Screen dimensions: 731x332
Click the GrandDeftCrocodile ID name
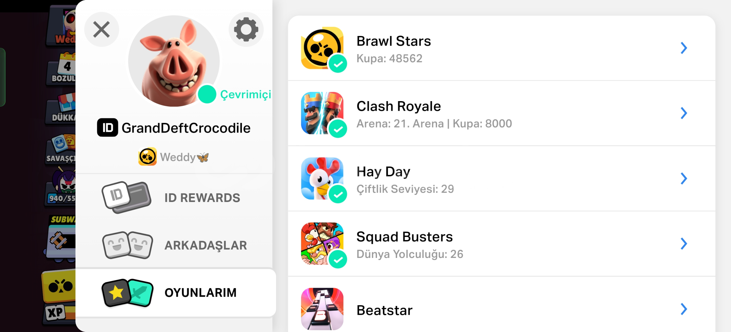click(186, 128)
